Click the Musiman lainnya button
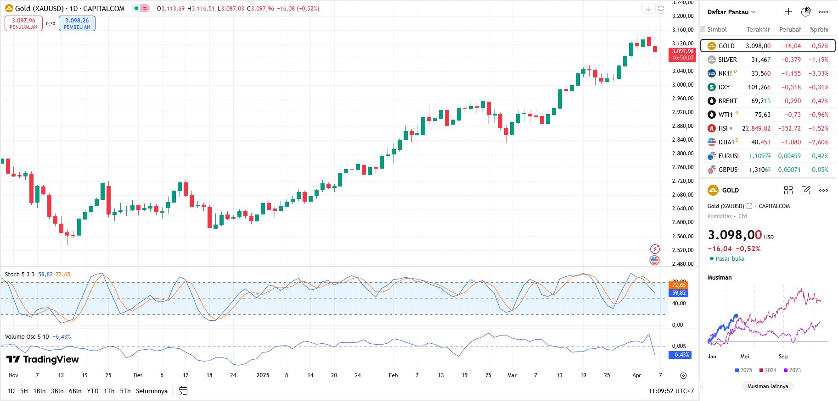 pos(767,386)
